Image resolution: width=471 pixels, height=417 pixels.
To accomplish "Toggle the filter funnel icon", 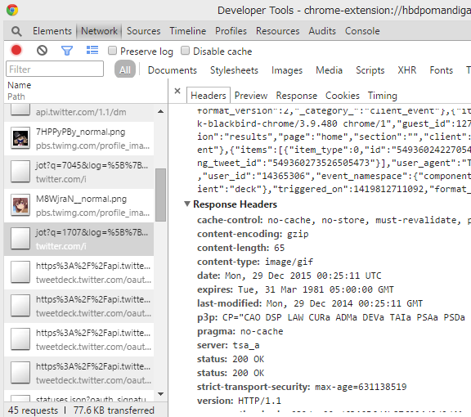I will [x=67, y=50].
